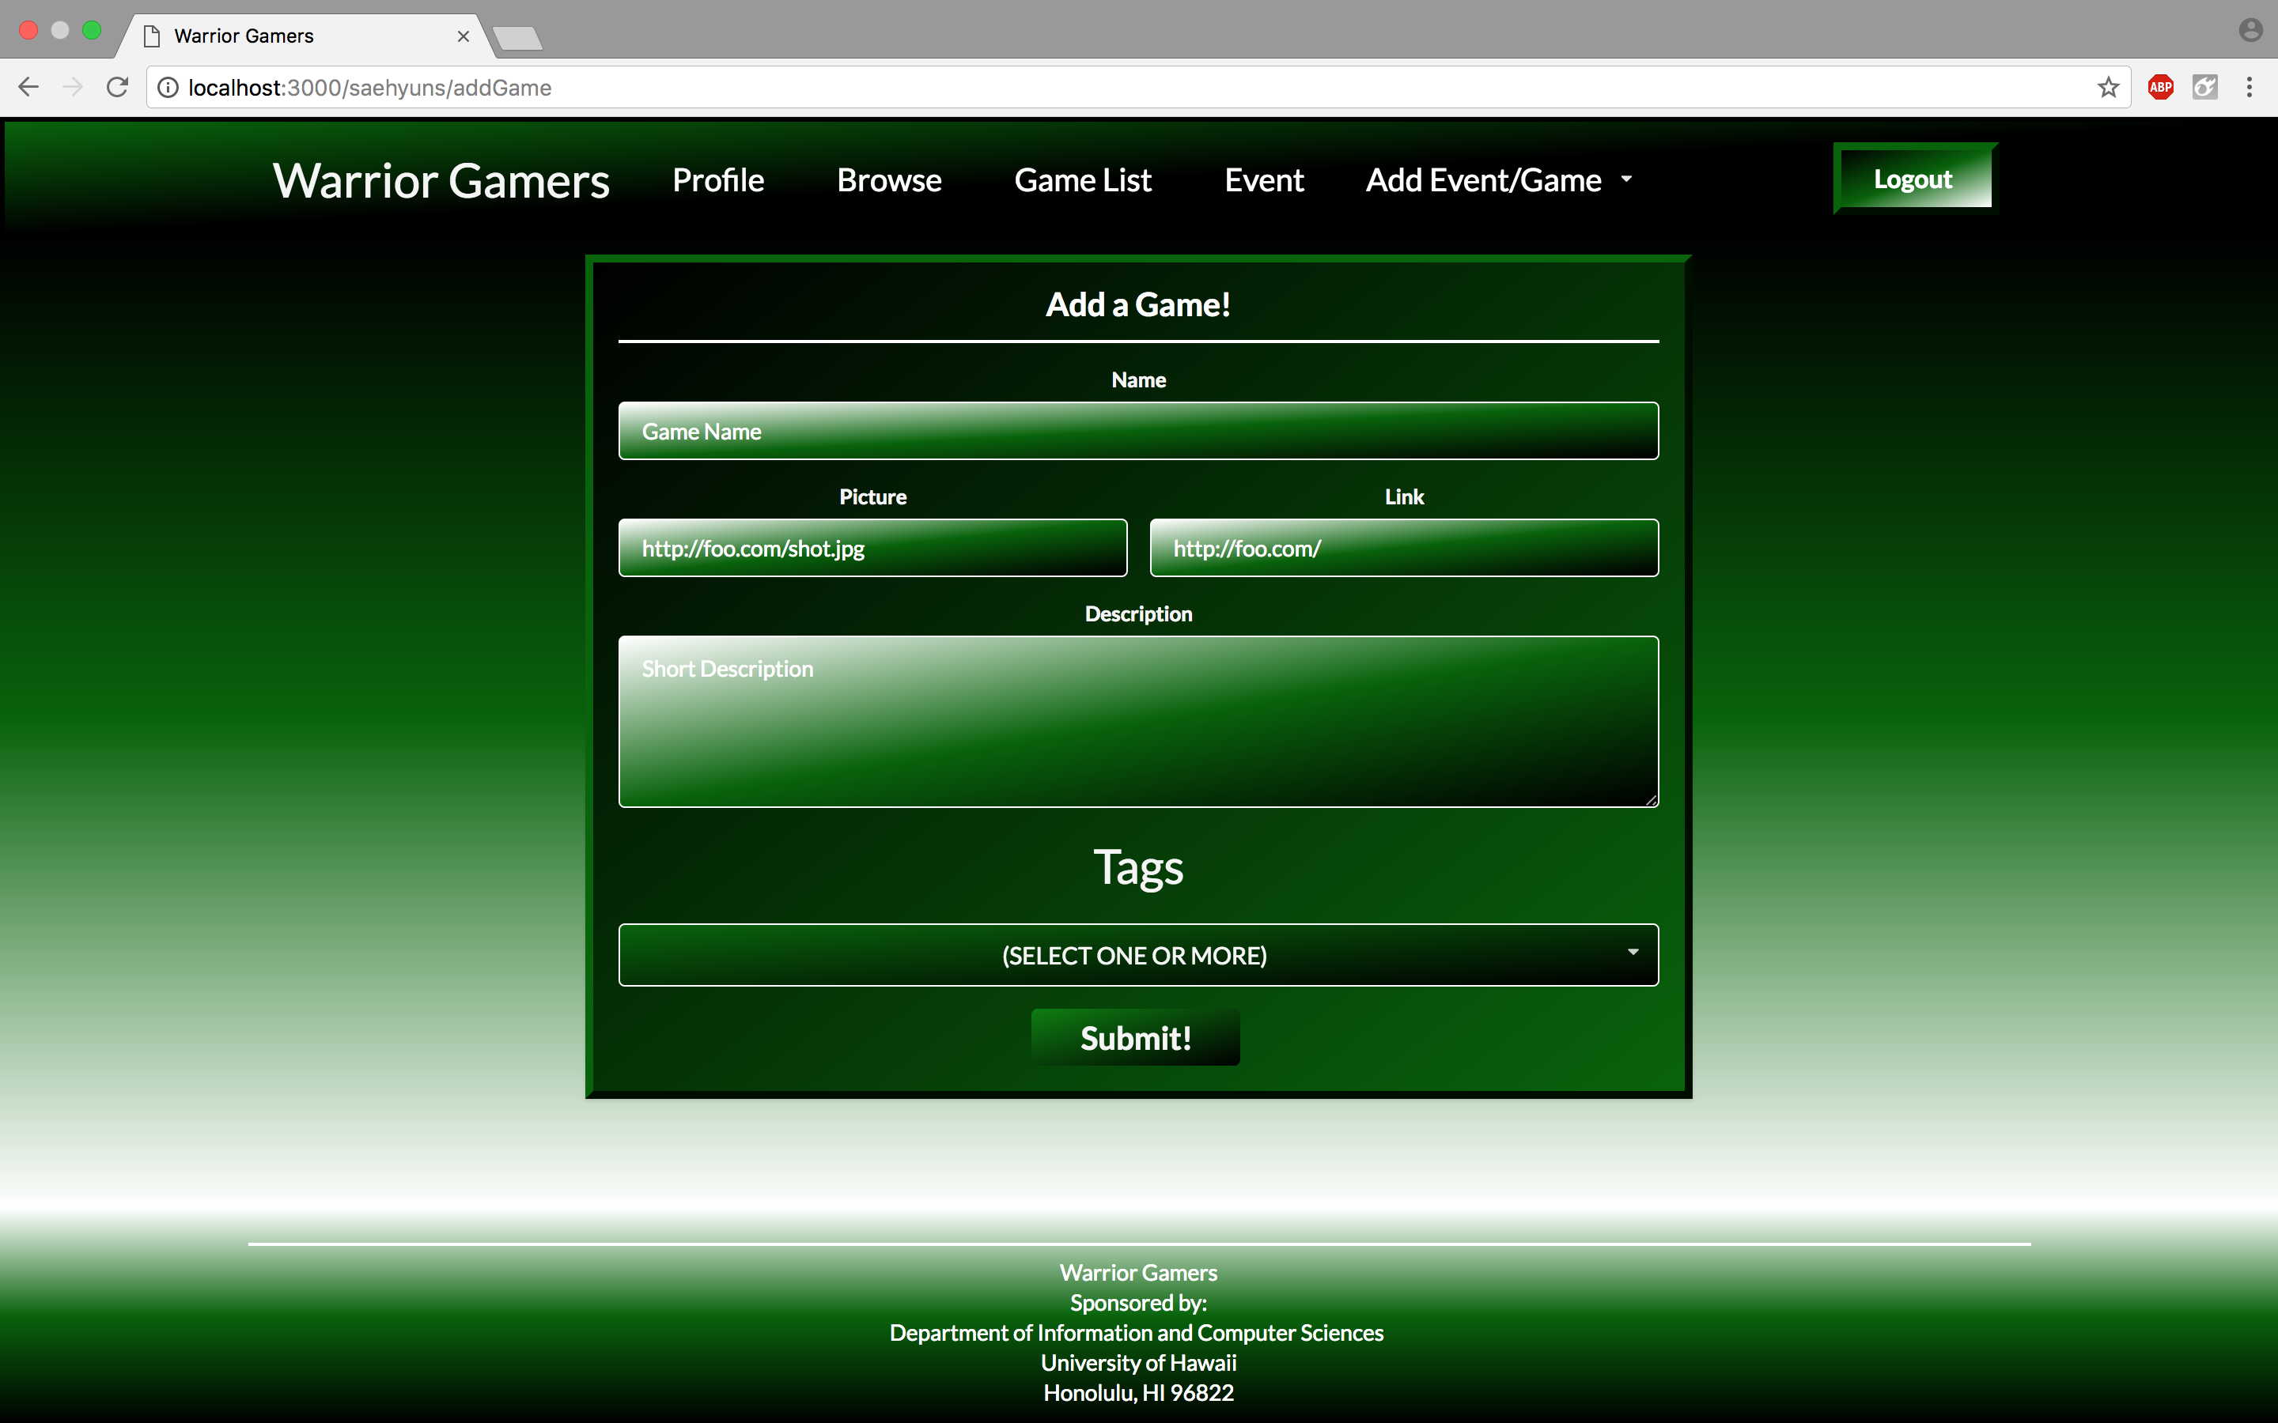The width and height of the screenshot is (2278, 1423).
Task: Open the Browse nav item
Action: [890, 179]
